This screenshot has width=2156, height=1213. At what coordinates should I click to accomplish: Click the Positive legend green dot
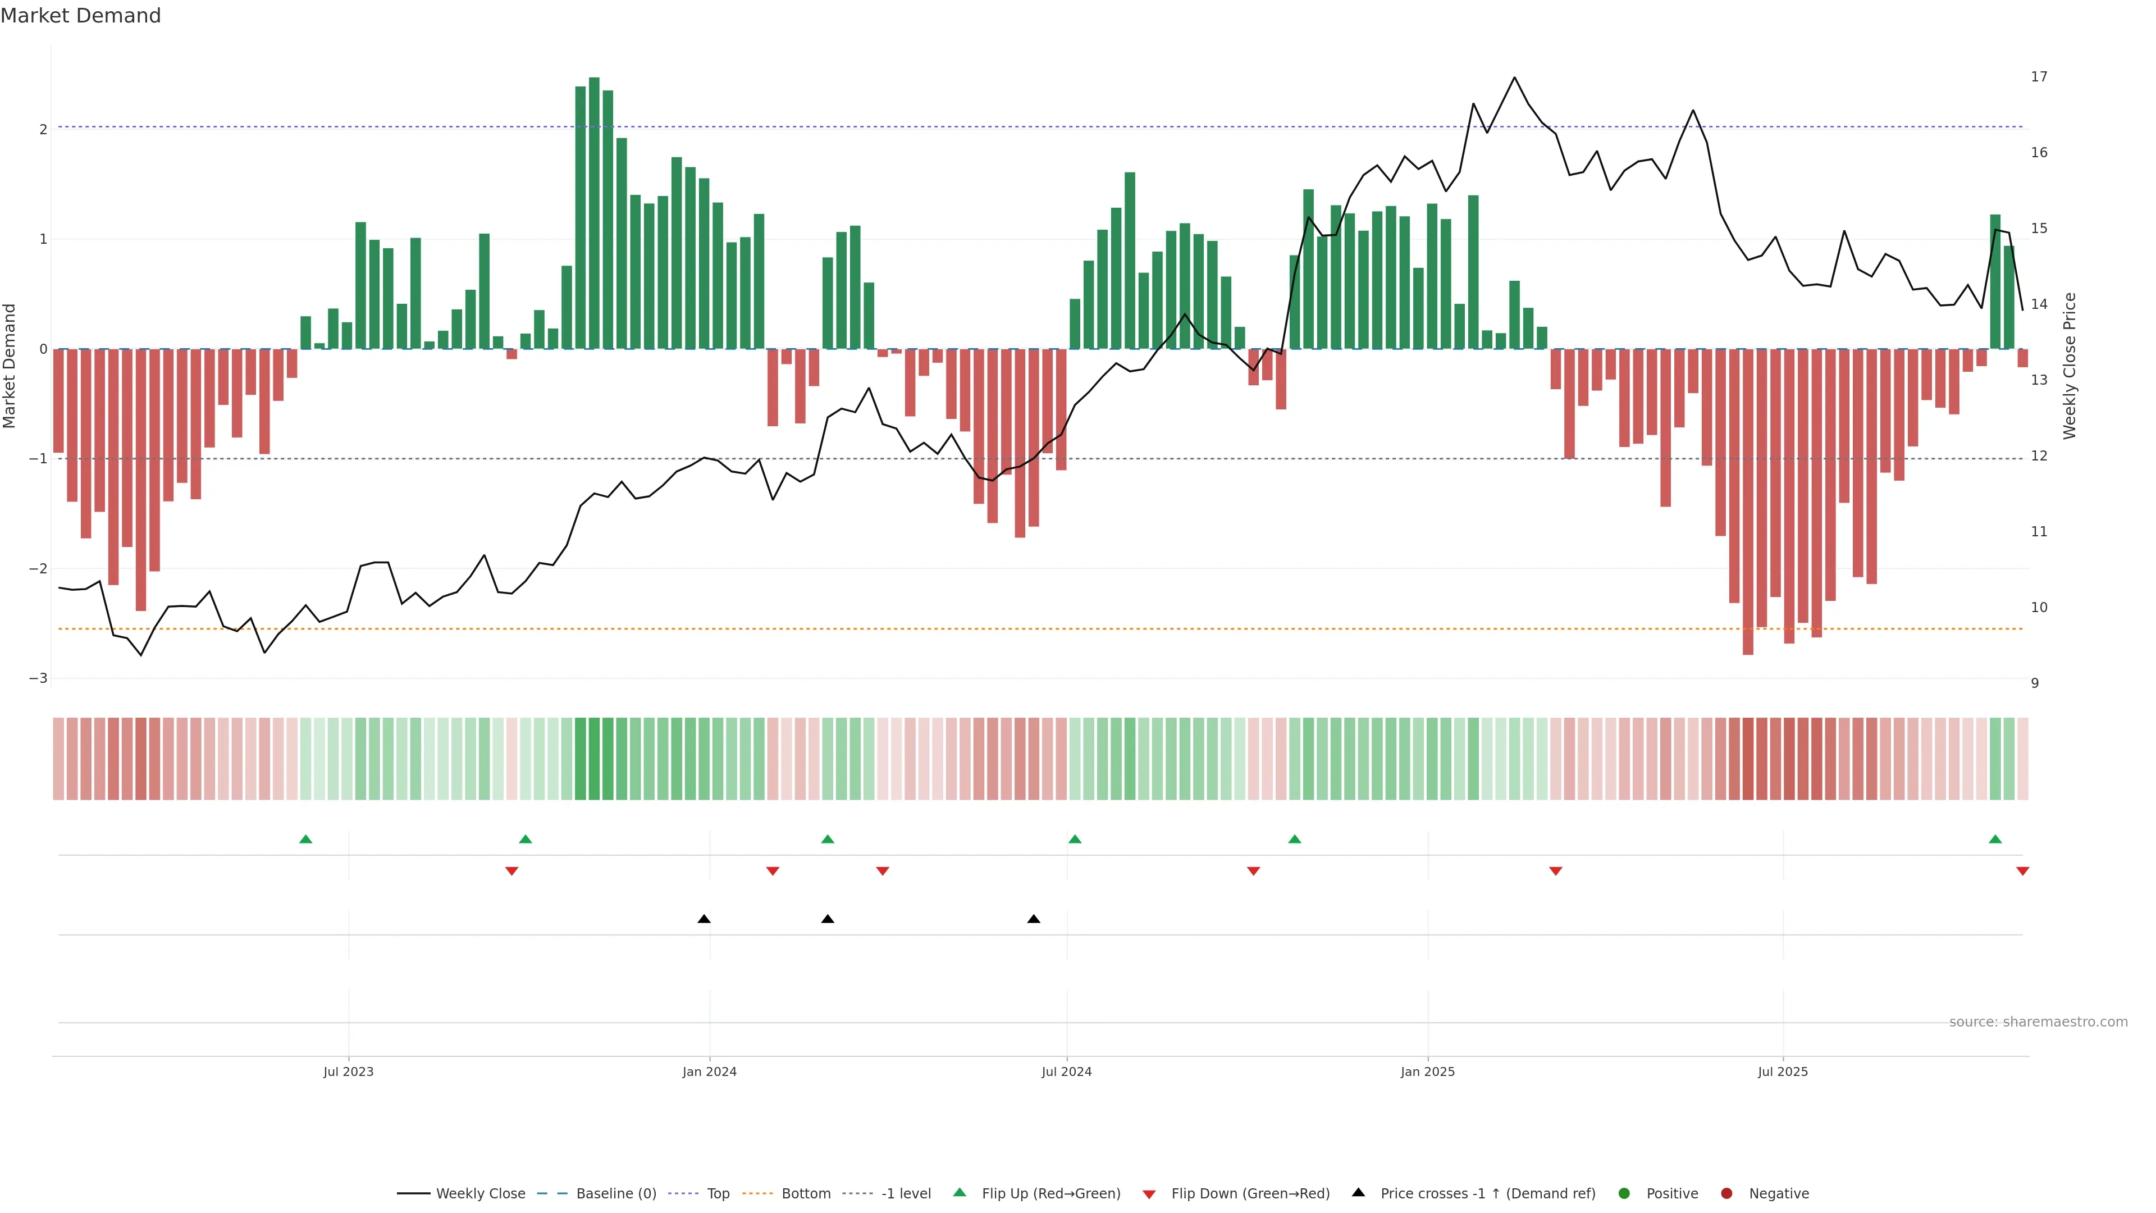[1624, 1194]
